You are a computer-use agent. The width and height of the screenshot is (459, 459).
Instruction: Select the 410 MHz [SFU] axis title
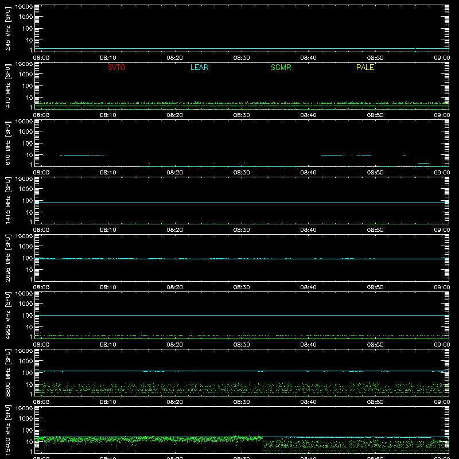point(8,86)
